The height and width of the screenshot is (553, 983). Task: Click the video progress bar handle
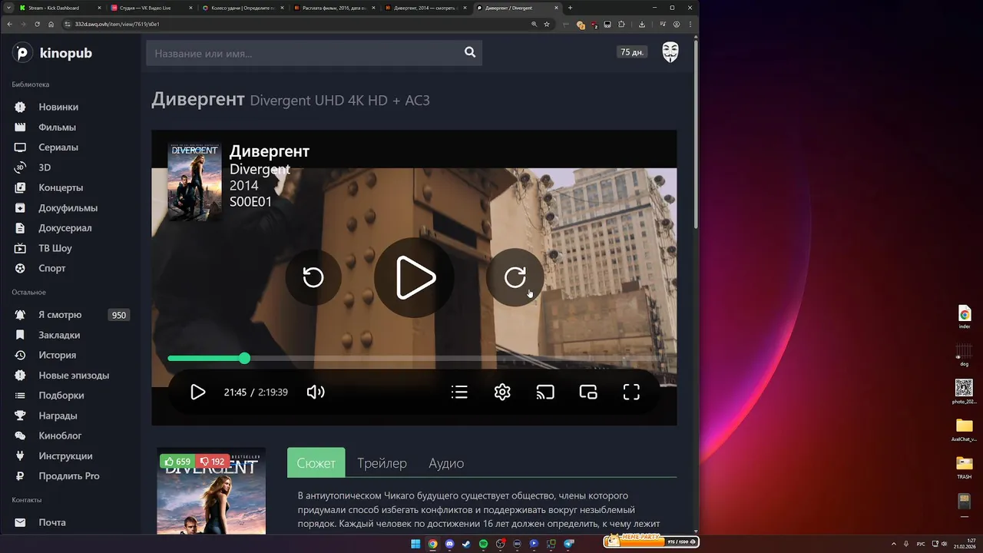[x=244, y=358]
